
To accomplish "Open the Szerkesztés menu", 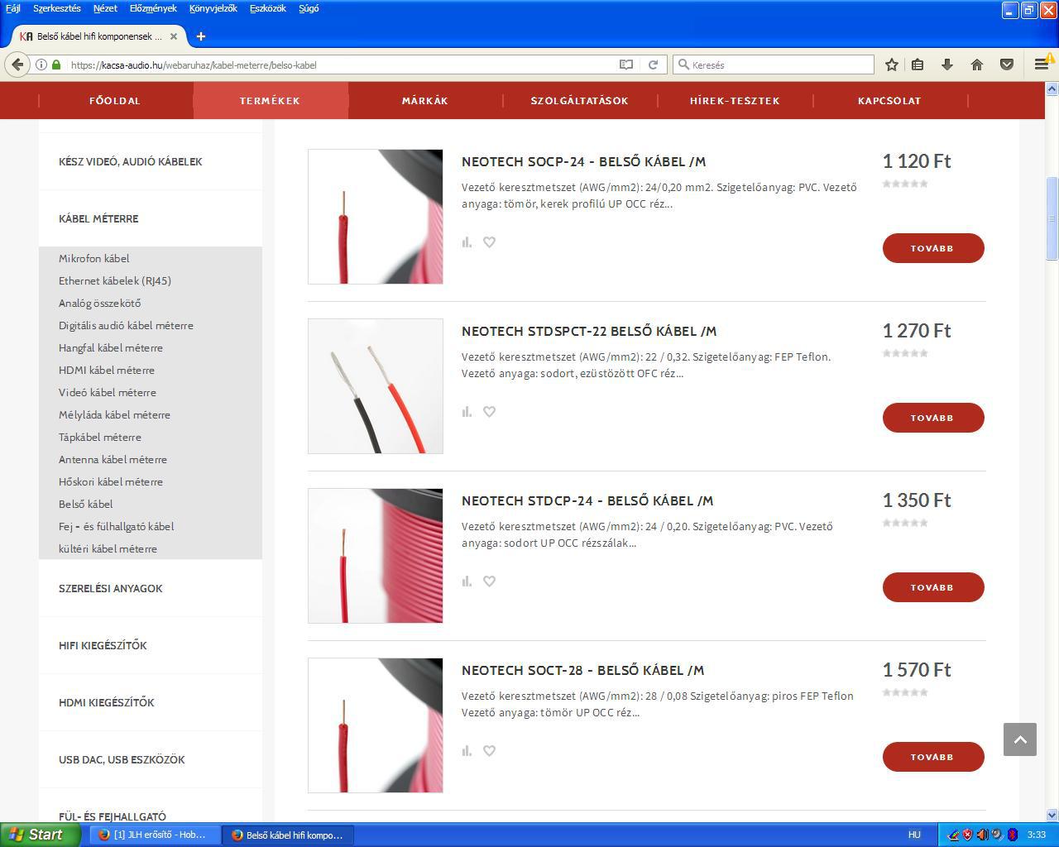I will pos(57,8).
